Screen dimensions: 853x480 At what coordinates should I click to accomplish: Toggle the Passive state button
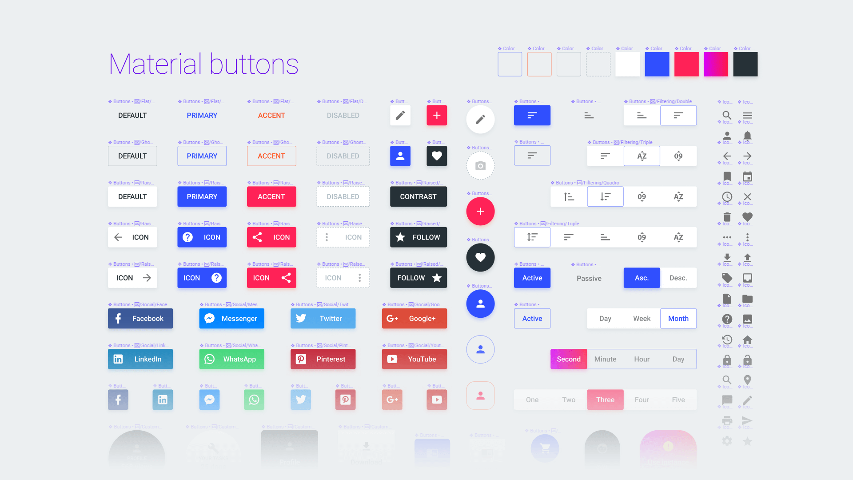(x=589, y=278)
